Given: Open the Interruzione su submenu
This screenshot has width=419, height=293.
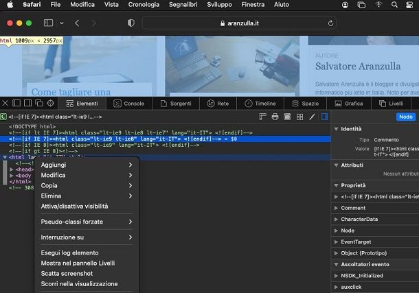Looking at the screenshot, I should [87, 237].
